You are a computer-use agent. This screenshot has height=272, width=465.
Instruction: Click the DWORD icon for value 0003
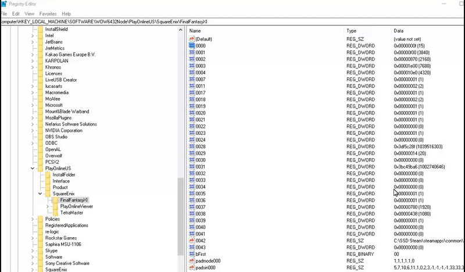tap(192, 66)
